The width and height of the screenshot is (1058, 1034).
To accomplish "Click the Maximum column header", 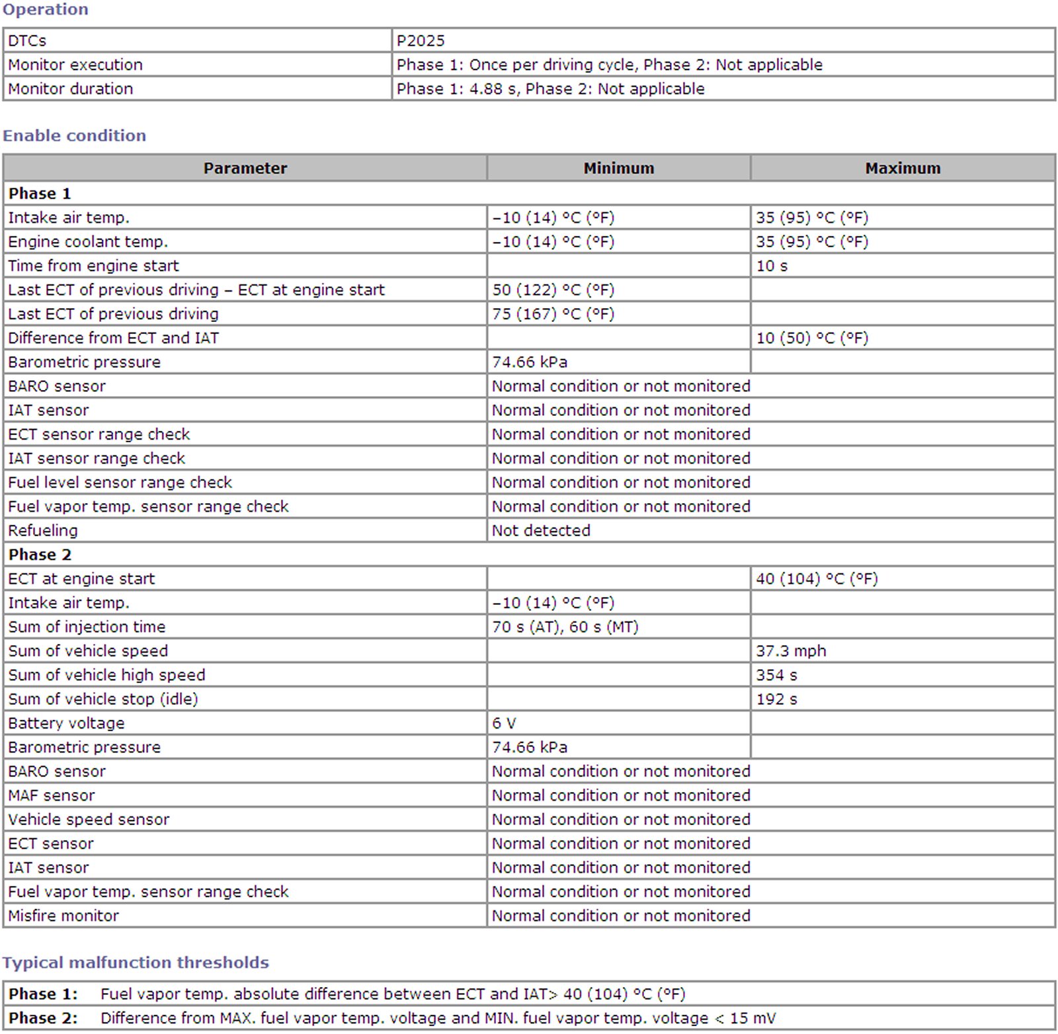I will pos(903,169).
